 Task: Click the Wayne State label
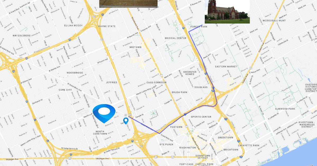[107, 26]
